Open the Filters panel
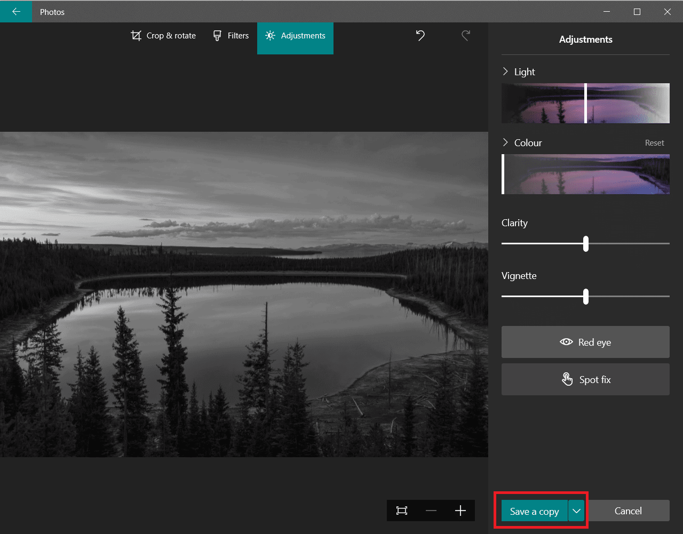Image resolution: width=683 pixels, height=534 pixels. pyautogui.click(x=231, y=35)
